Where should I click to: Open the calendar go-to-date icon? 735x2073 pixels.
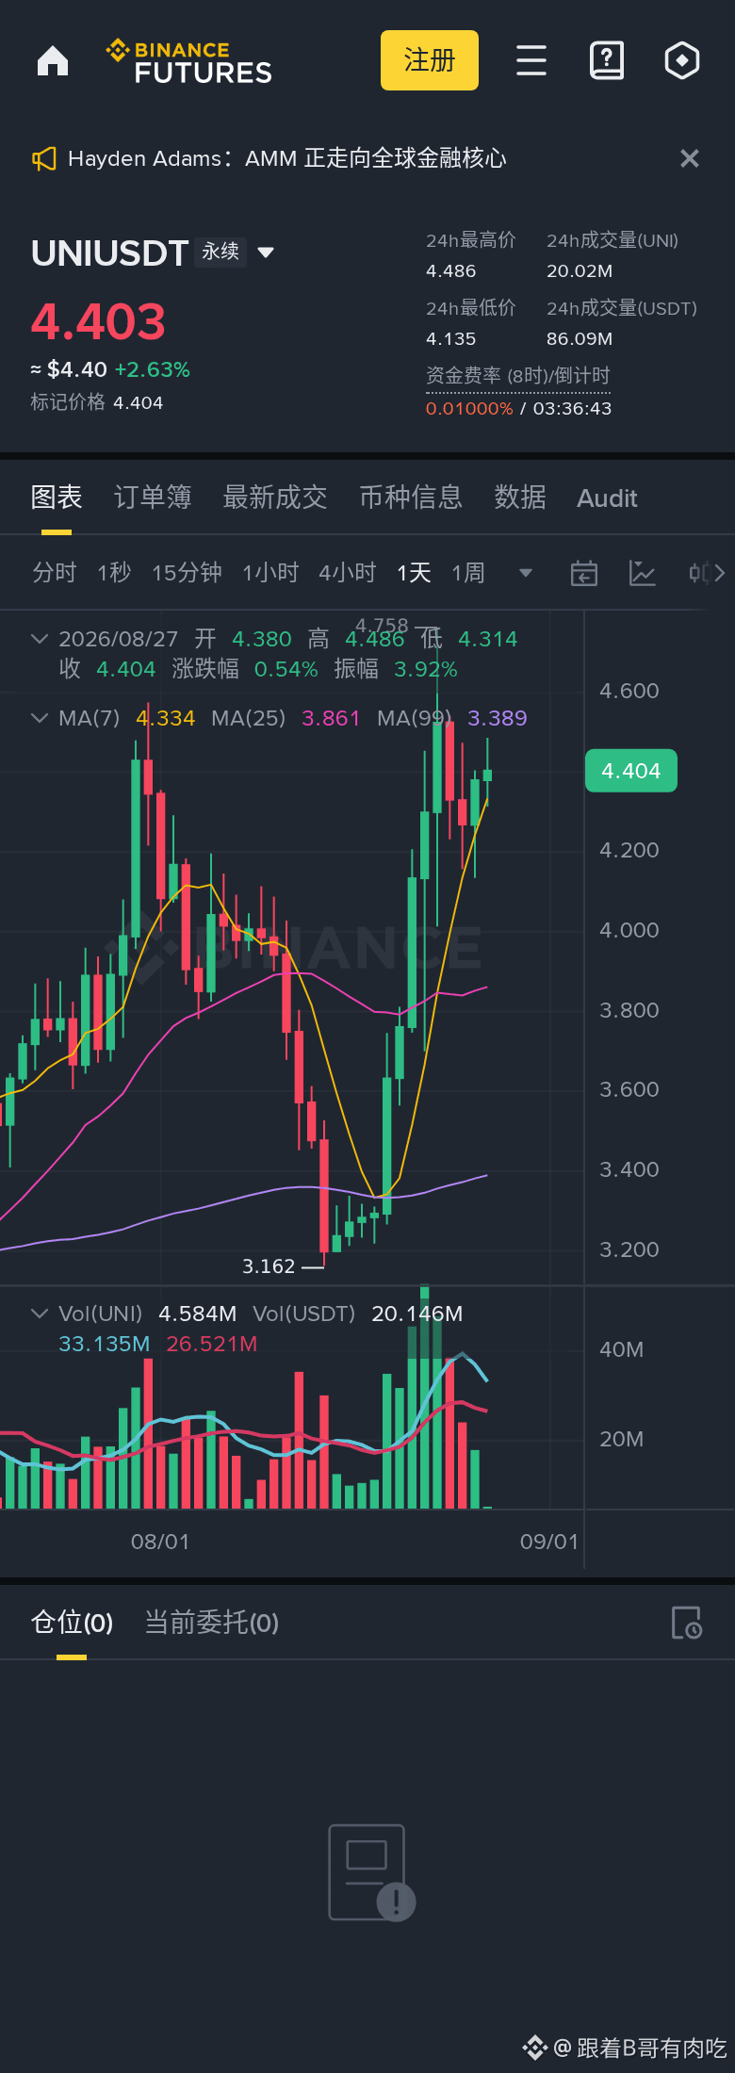tap(584, 572)
